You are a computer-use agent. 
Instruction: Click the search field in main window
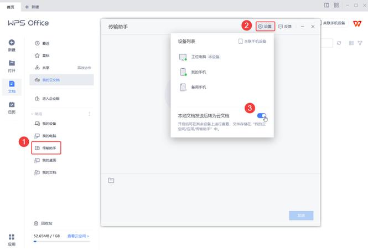pyautogui.click(x=326, y=43)
